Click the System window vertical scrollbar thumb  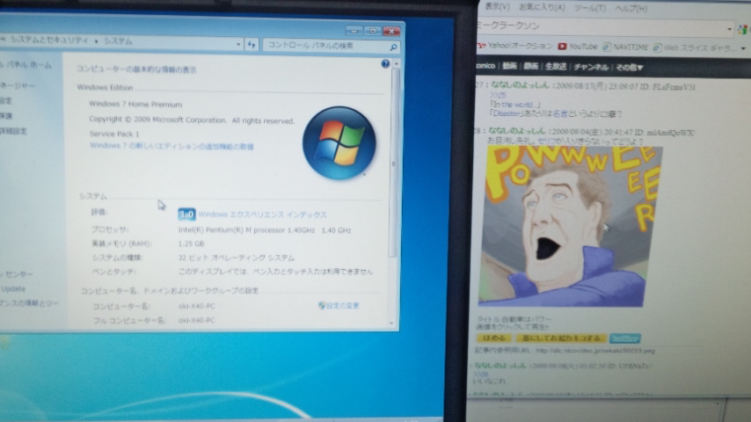click(394, 163)
